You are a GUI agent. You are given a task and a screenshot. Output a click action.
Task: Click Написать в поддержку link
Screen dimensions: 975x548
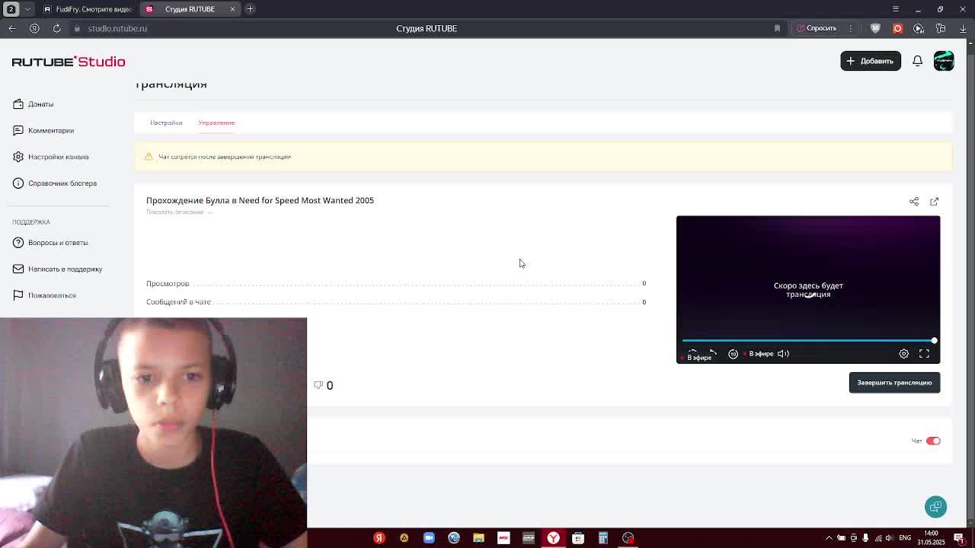pos(65,269)
